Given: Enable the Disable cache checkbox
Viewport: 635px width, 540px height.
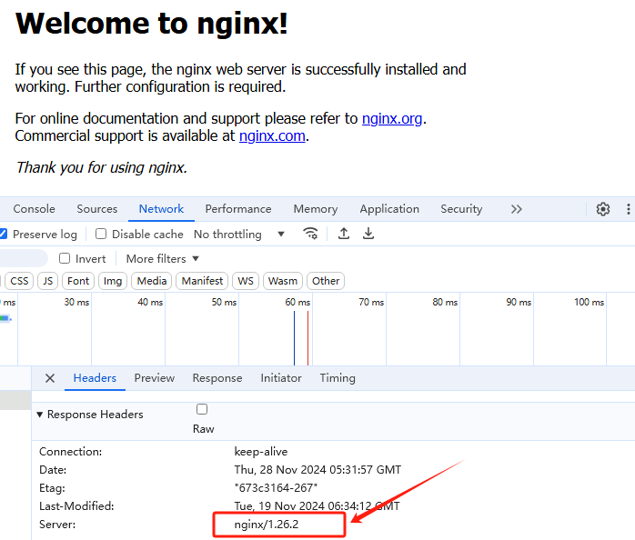Looking at the screenshot, I should click(101, 234).
